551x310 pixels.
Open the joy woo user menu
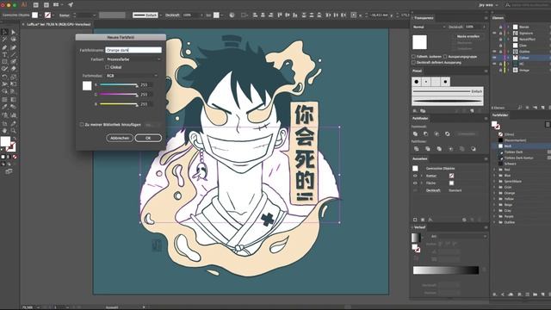click(x=488, y=5)
